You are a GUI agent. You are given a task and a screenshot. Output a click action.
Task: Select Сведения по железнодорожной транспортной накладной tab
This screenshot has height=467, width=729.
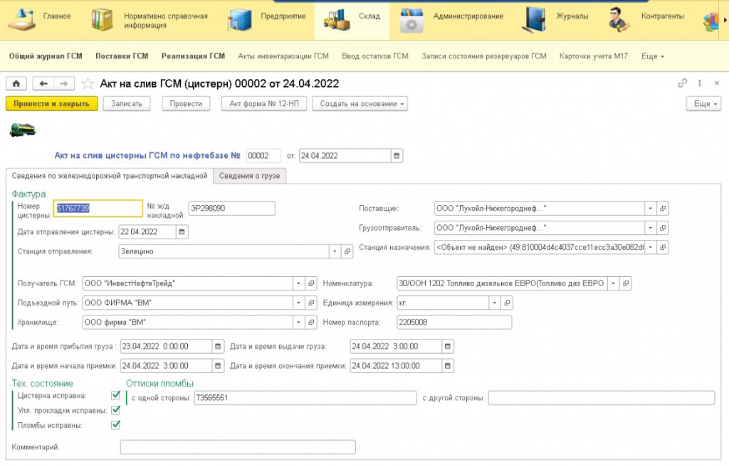pyautogui.click(x=109, y=176)
